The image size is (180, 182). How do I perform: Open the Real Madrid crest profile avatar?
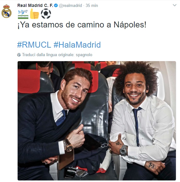[7, 11]
